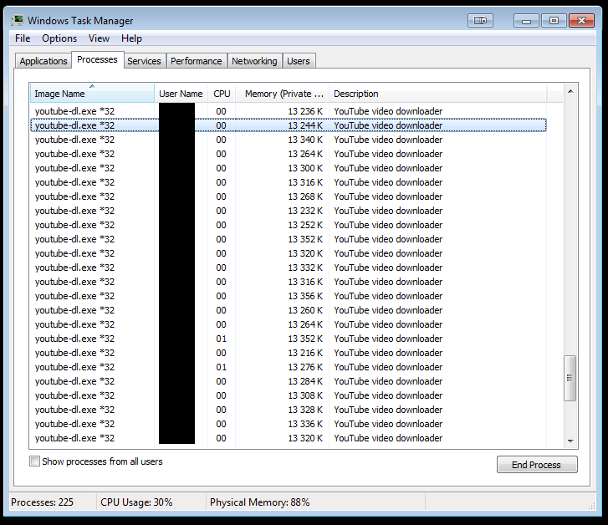Minimize the Task Manager window
608x525 pixels.
(x=526, y=21)
